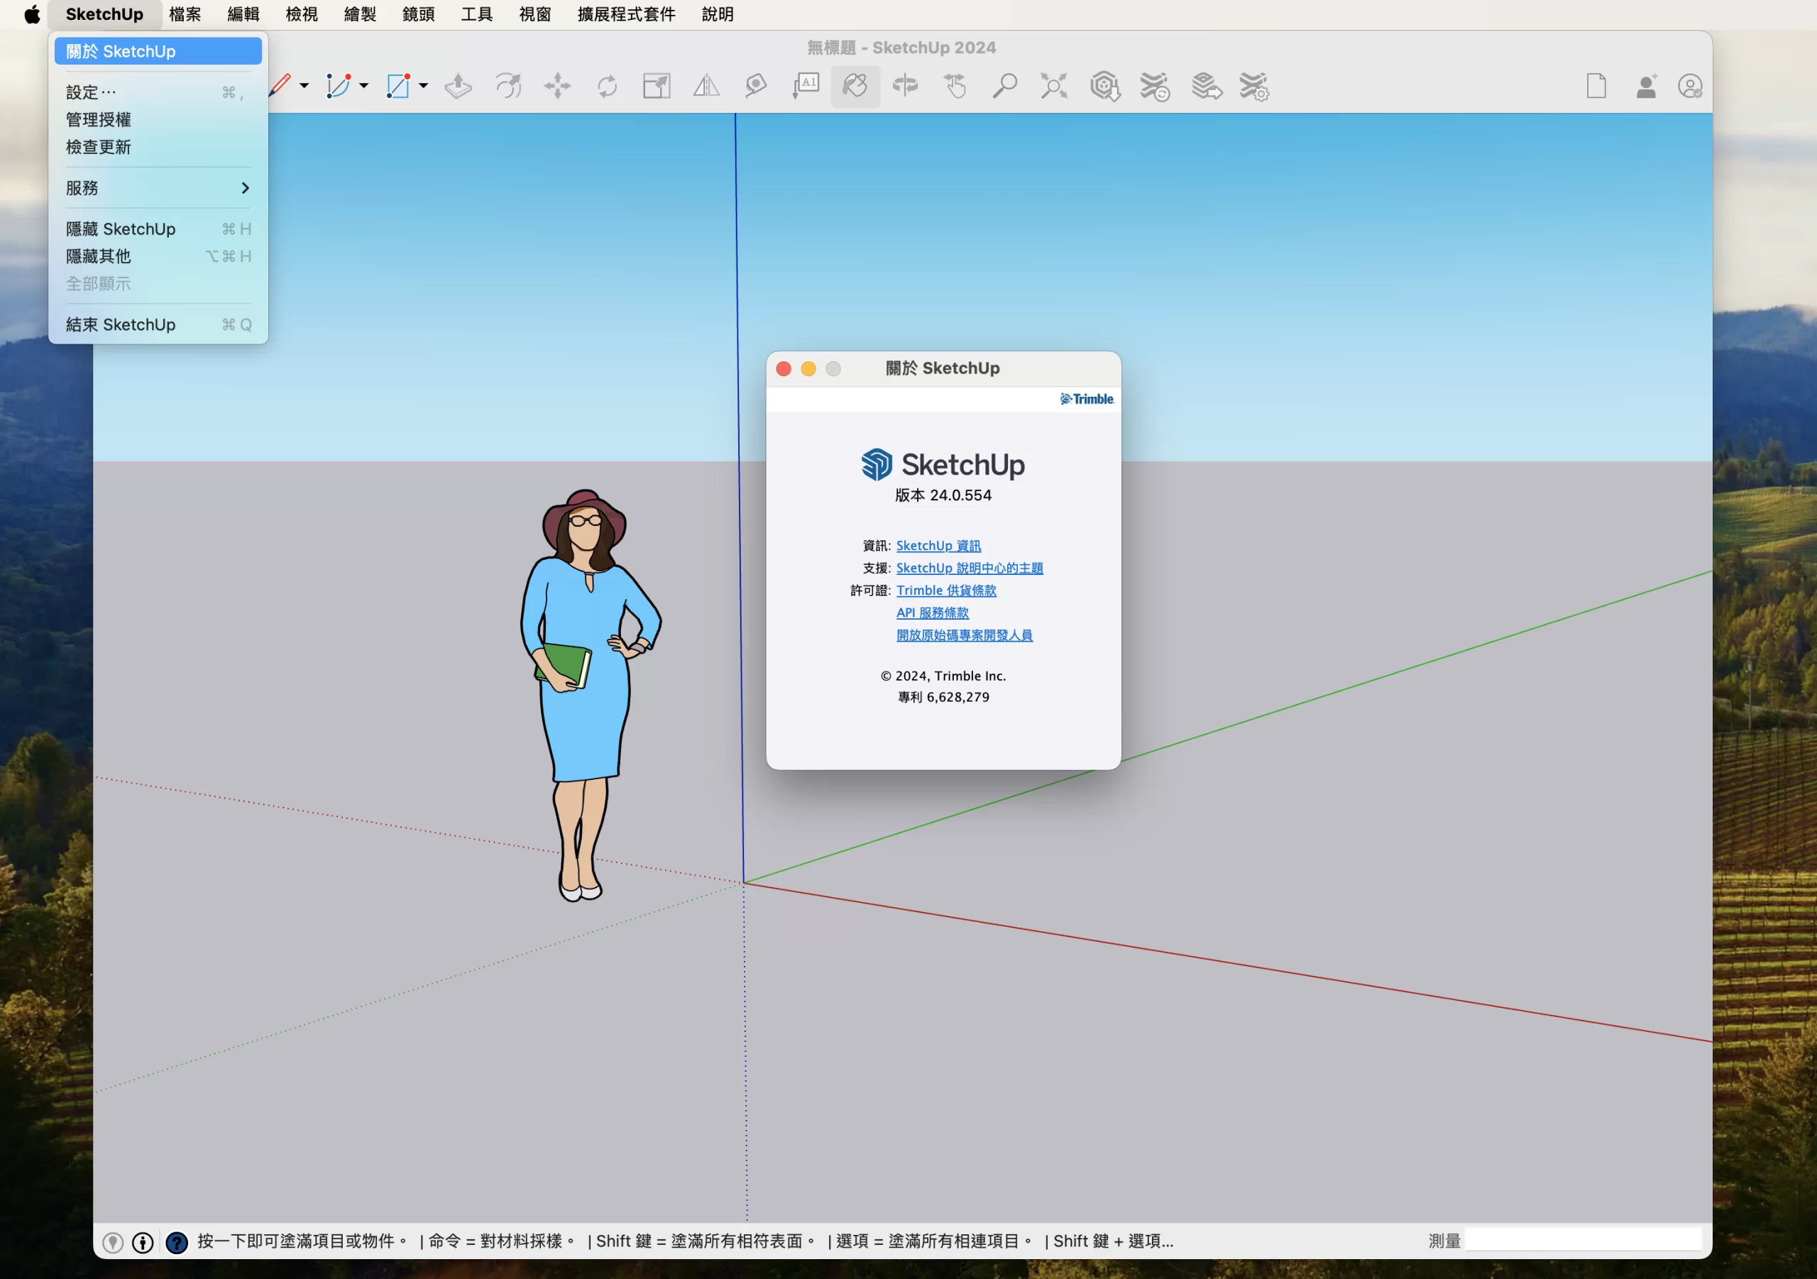Image resolution: width=1817 pixels, height=1279 pixels.
Task: Open the 擴展程式套件 menu
Action: pos(626,14)
